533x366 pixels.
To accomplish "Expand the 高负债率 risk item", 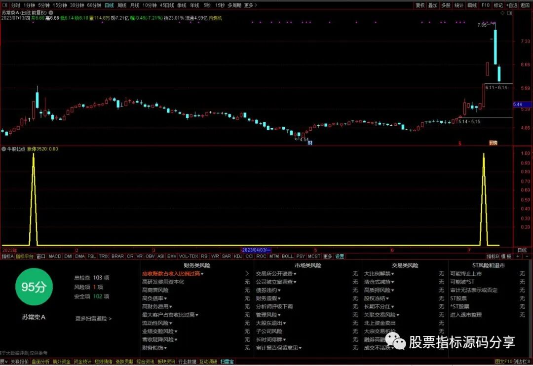I will point(154,298).
